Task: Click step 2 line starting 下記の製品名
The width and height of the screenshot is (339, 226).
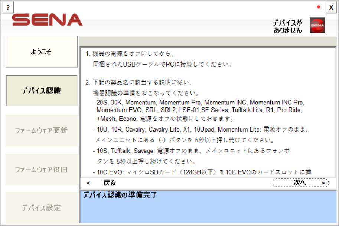Action: tap(138, 82)
